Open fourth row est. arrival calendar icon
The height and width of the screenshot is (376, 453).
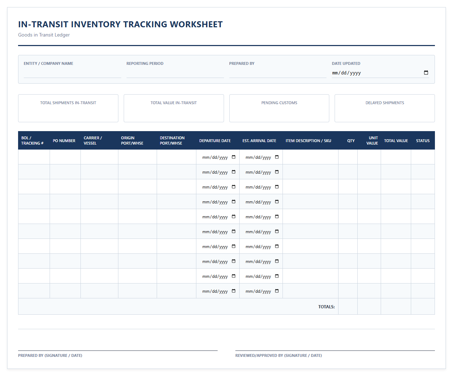point(277,202)
